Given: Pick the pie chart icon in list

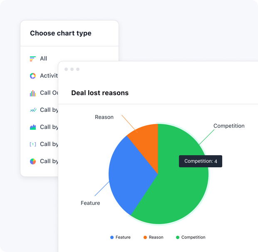Looking at the screenshot, I should (33, 161).
